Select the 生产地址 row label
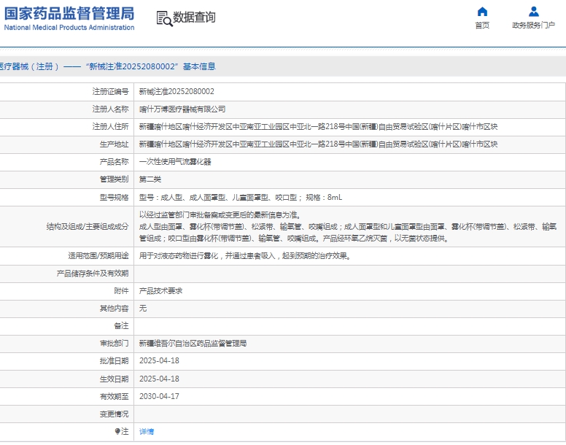The width and height of the screenshot is (566, 445). coord(114,144)
